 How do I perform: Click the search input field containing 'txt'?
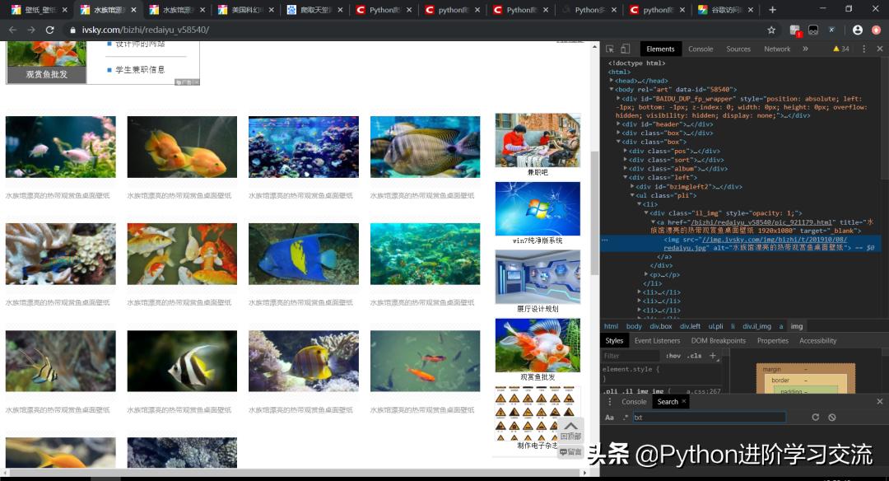coord(708,418)
